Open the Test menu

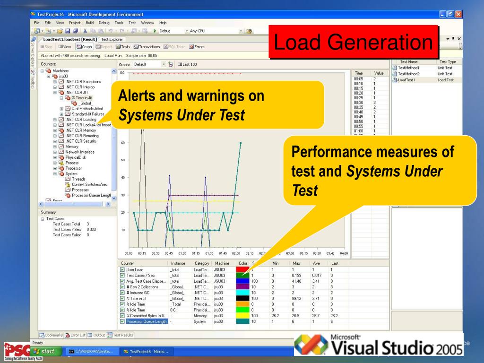click(x=132, y=23)
